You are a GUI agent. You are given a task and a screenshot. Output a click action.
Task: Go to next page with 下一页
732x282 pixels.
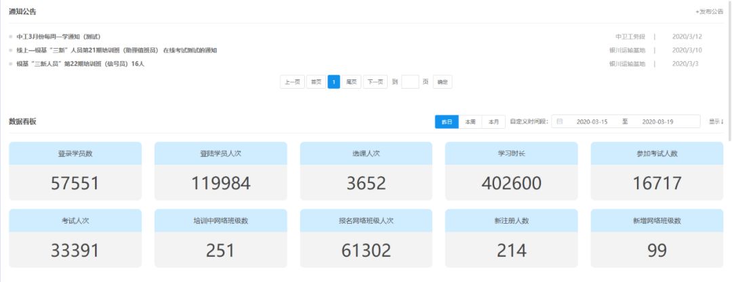pos(375,82)
